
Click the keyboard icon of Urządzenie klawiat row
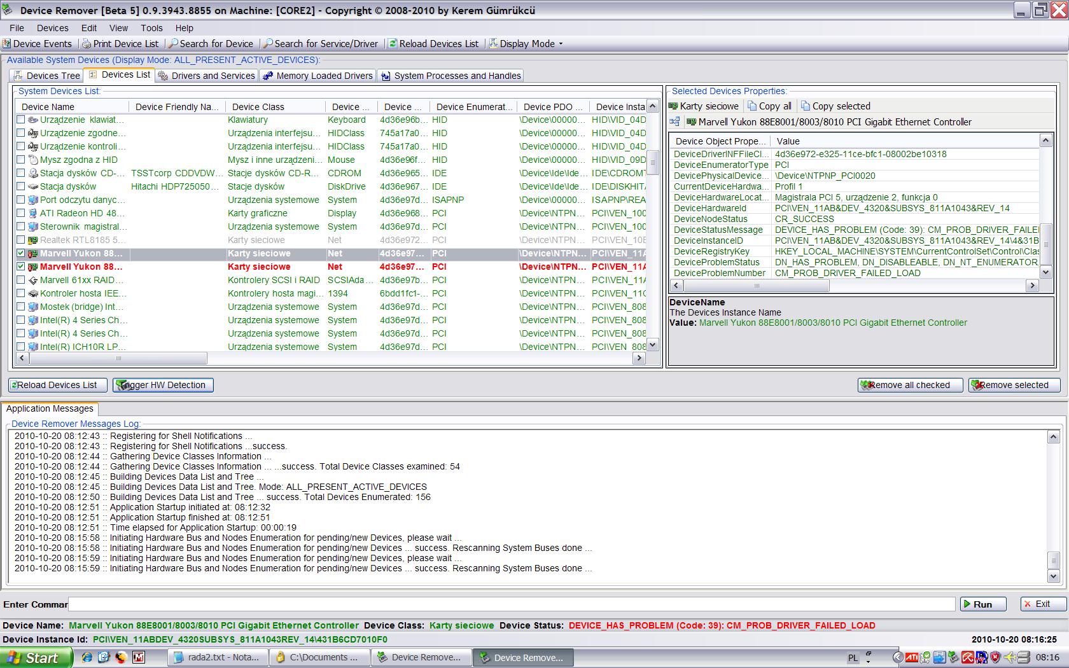tap(33, 120)
